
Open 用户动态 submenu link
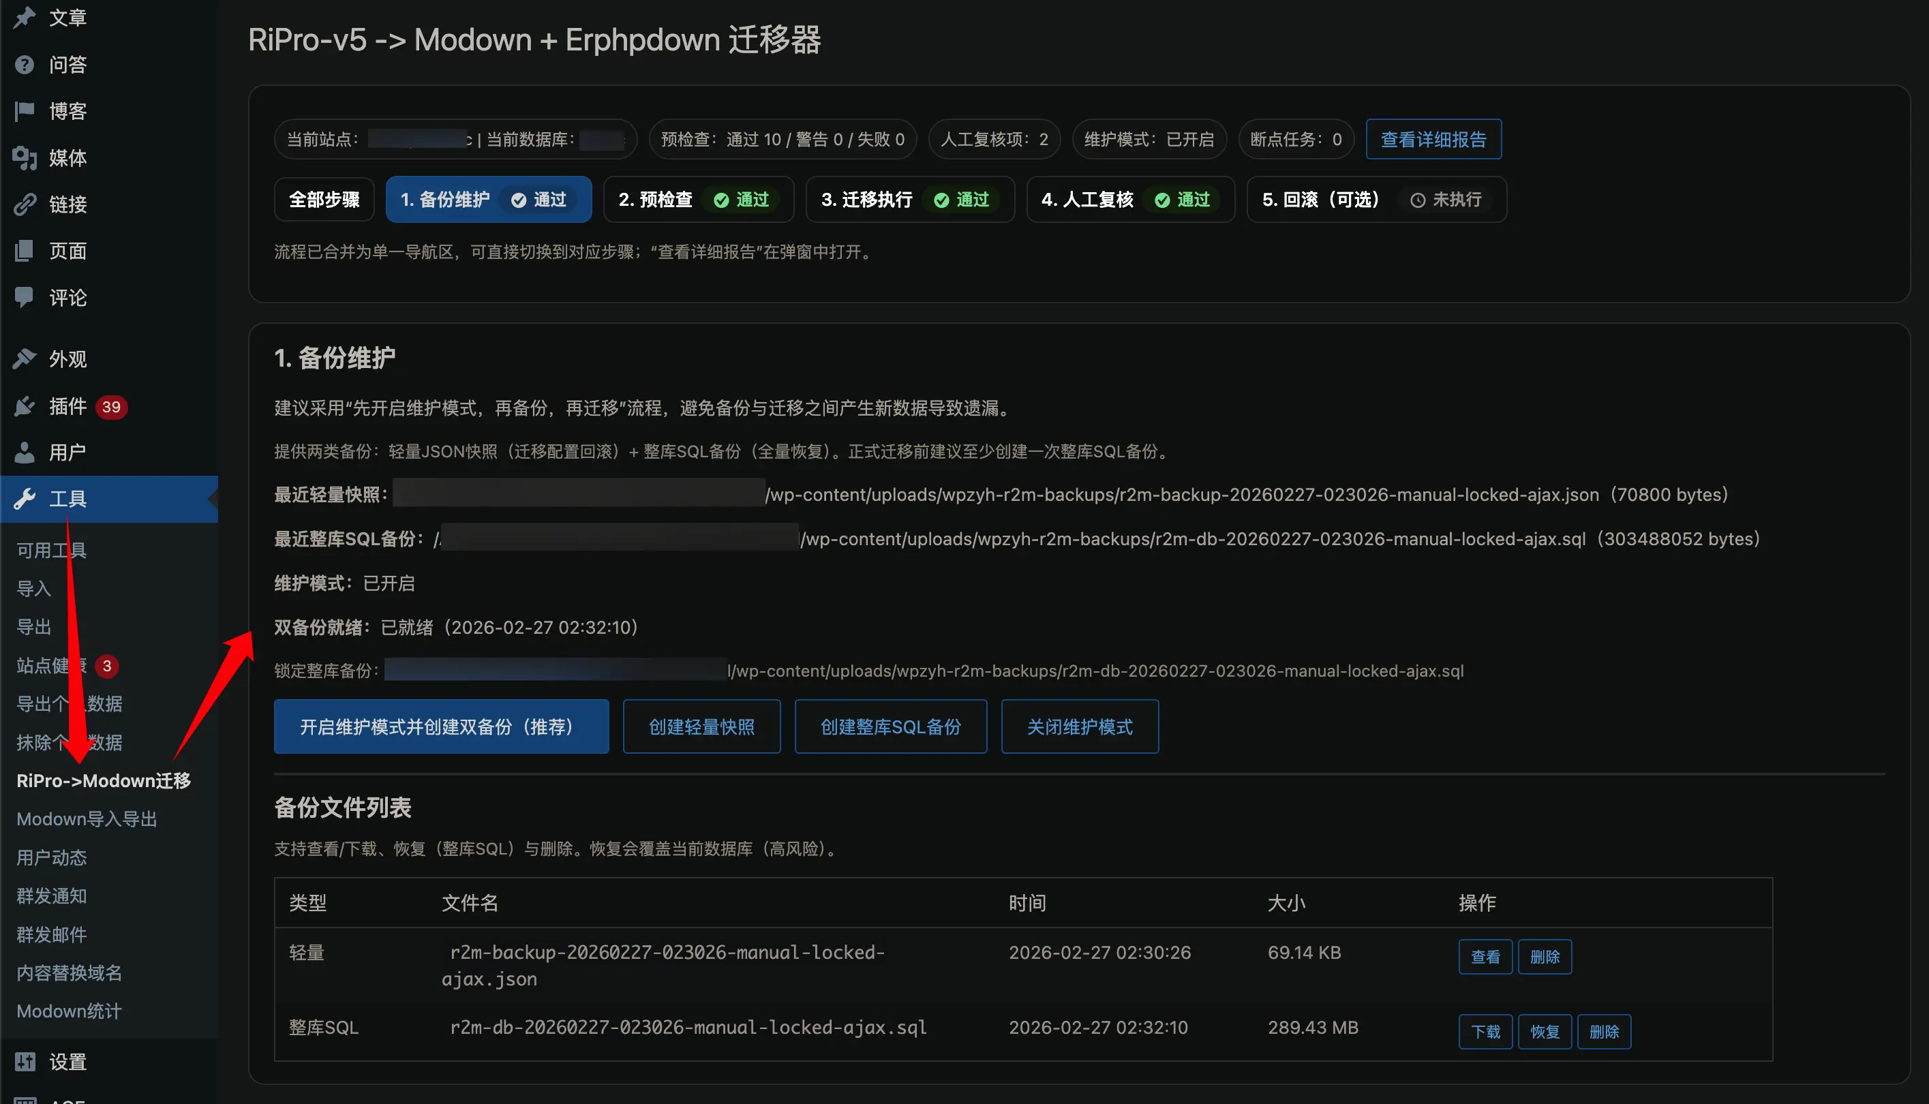click(x=52, y=857)
